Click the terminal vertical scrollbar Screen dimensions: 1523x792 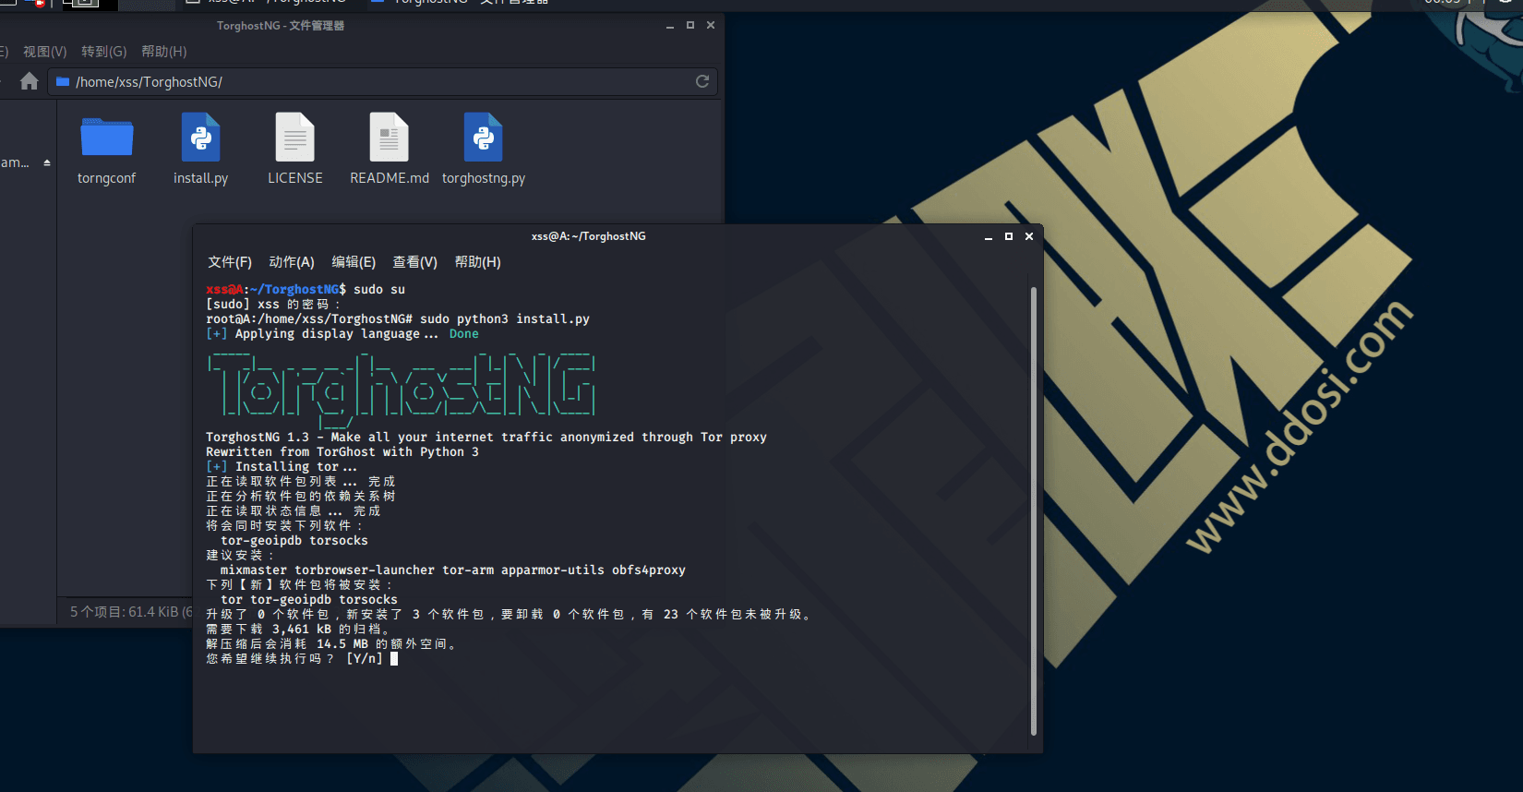point(1034,511)
